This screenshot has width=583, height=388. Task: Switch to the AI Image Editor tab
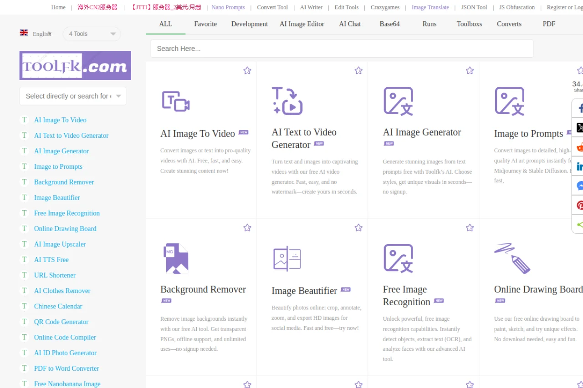tap(302, 24)
